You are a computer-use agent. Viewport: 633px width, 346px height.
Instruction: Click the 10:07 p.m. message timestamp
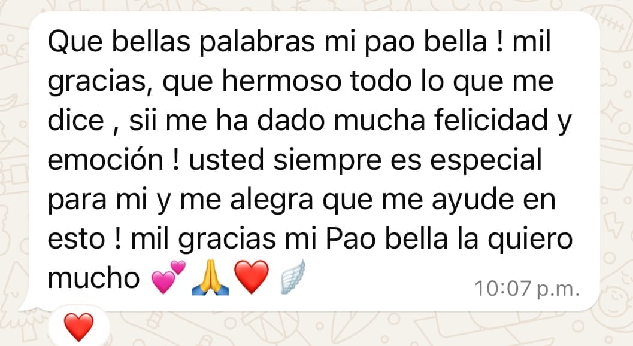coord(527,289)
